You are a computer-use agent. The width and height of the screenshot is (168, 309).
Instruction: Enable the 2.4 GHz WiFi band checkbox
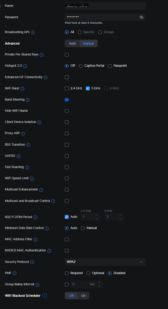point(67,88)
